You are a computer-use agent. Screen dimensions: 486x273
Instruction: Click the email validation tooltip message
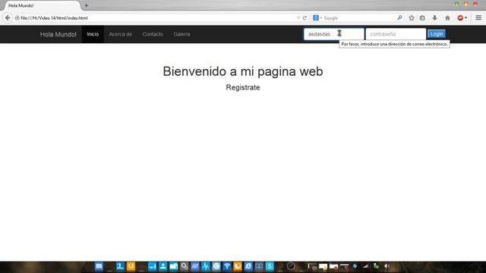394,44
